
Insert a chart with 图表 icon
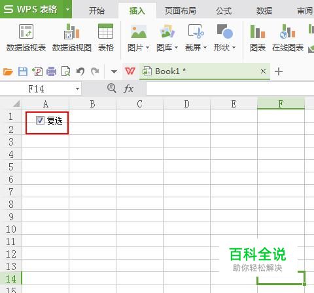[258, 38]
